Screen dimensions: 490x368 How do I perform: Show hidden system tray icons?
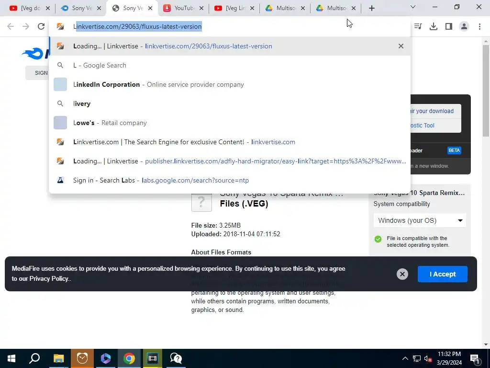[405, 358]
